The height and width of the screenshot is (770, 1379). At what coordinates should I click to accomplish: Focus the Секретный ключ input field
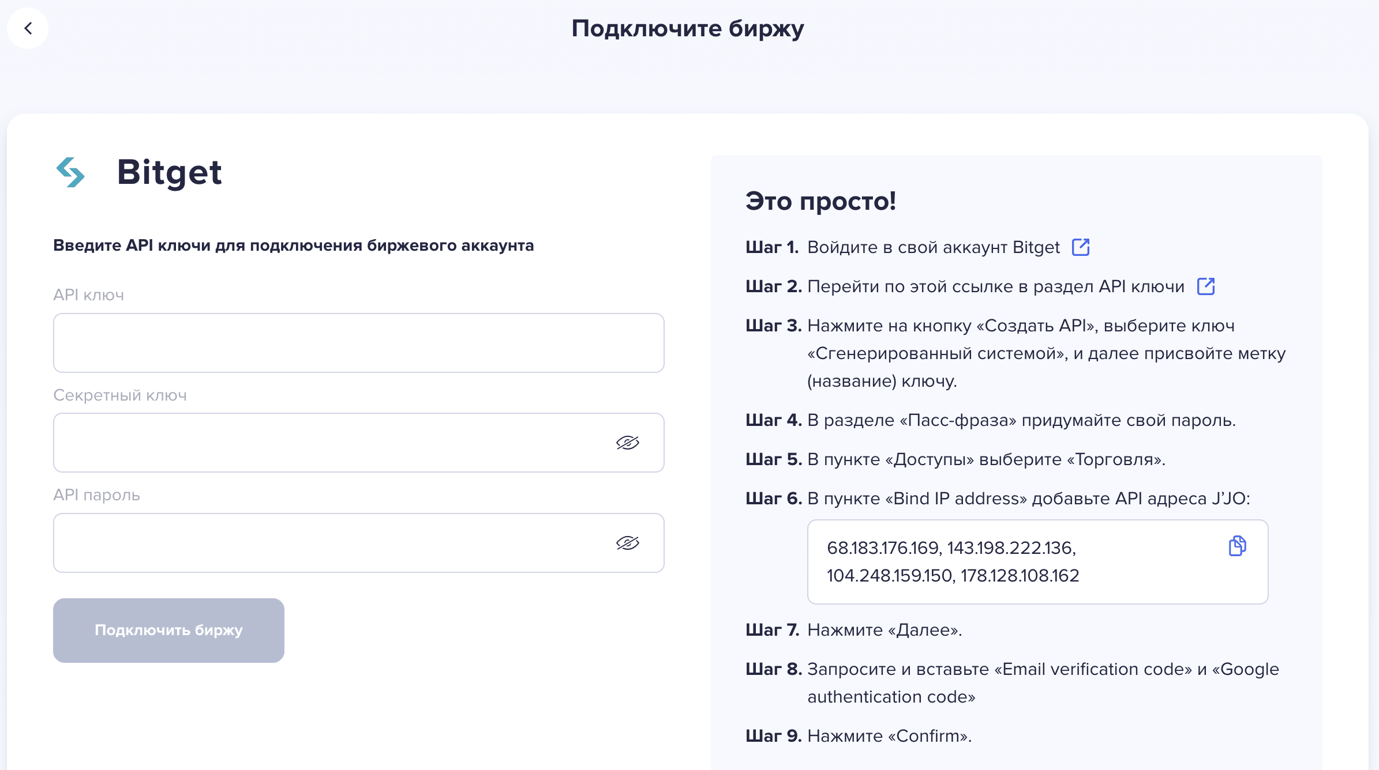359,443
